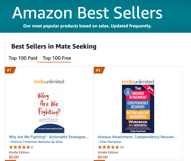The width and height of the screenshot is (191, 161).
Task: Click Kindle Edition label under second book
Action: pos(108,152)
